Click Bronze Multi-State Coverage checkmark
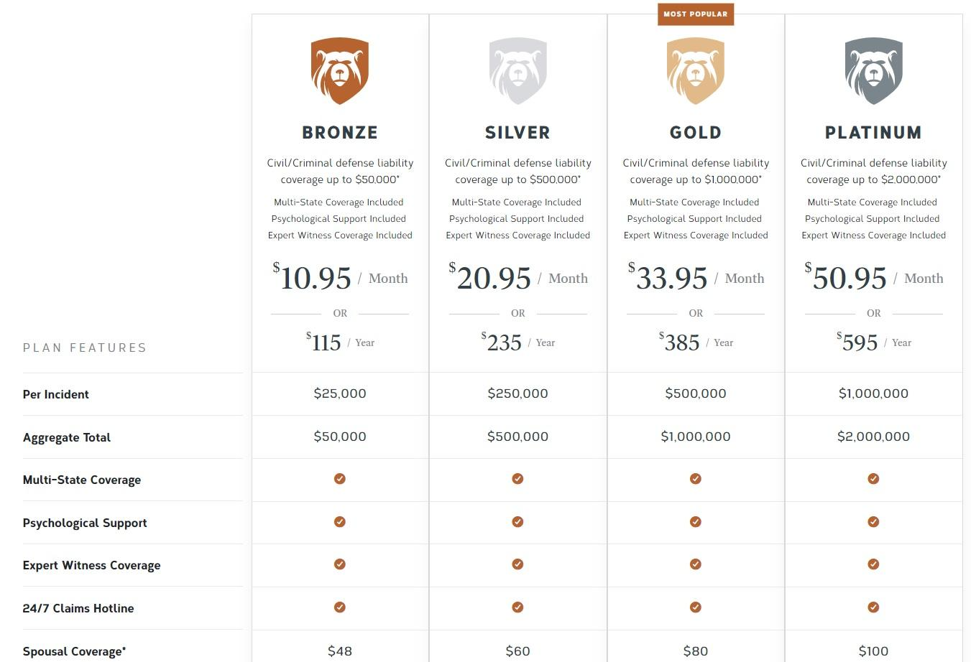This screenshot has height=662, width=971. (x=340, y=479)
